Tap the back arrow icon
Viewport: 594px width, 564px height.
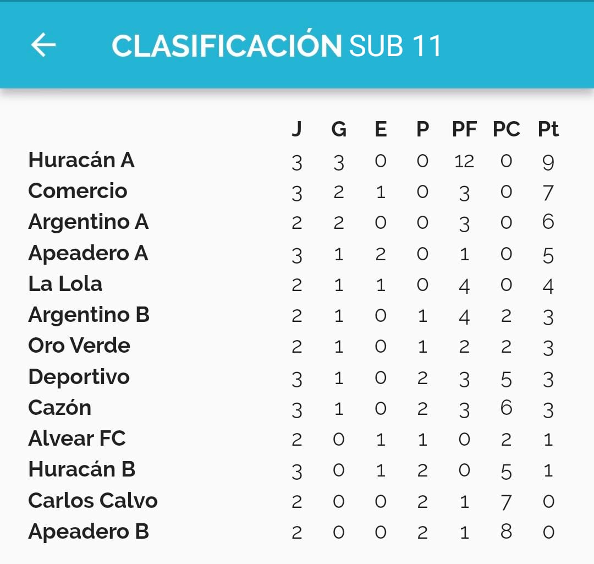[x=43, y=45]
